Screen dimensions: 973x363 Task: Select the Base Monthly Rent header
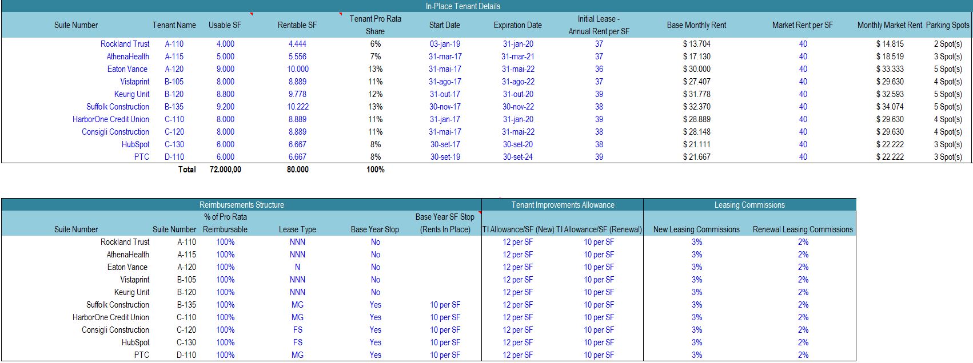[696, 25]
